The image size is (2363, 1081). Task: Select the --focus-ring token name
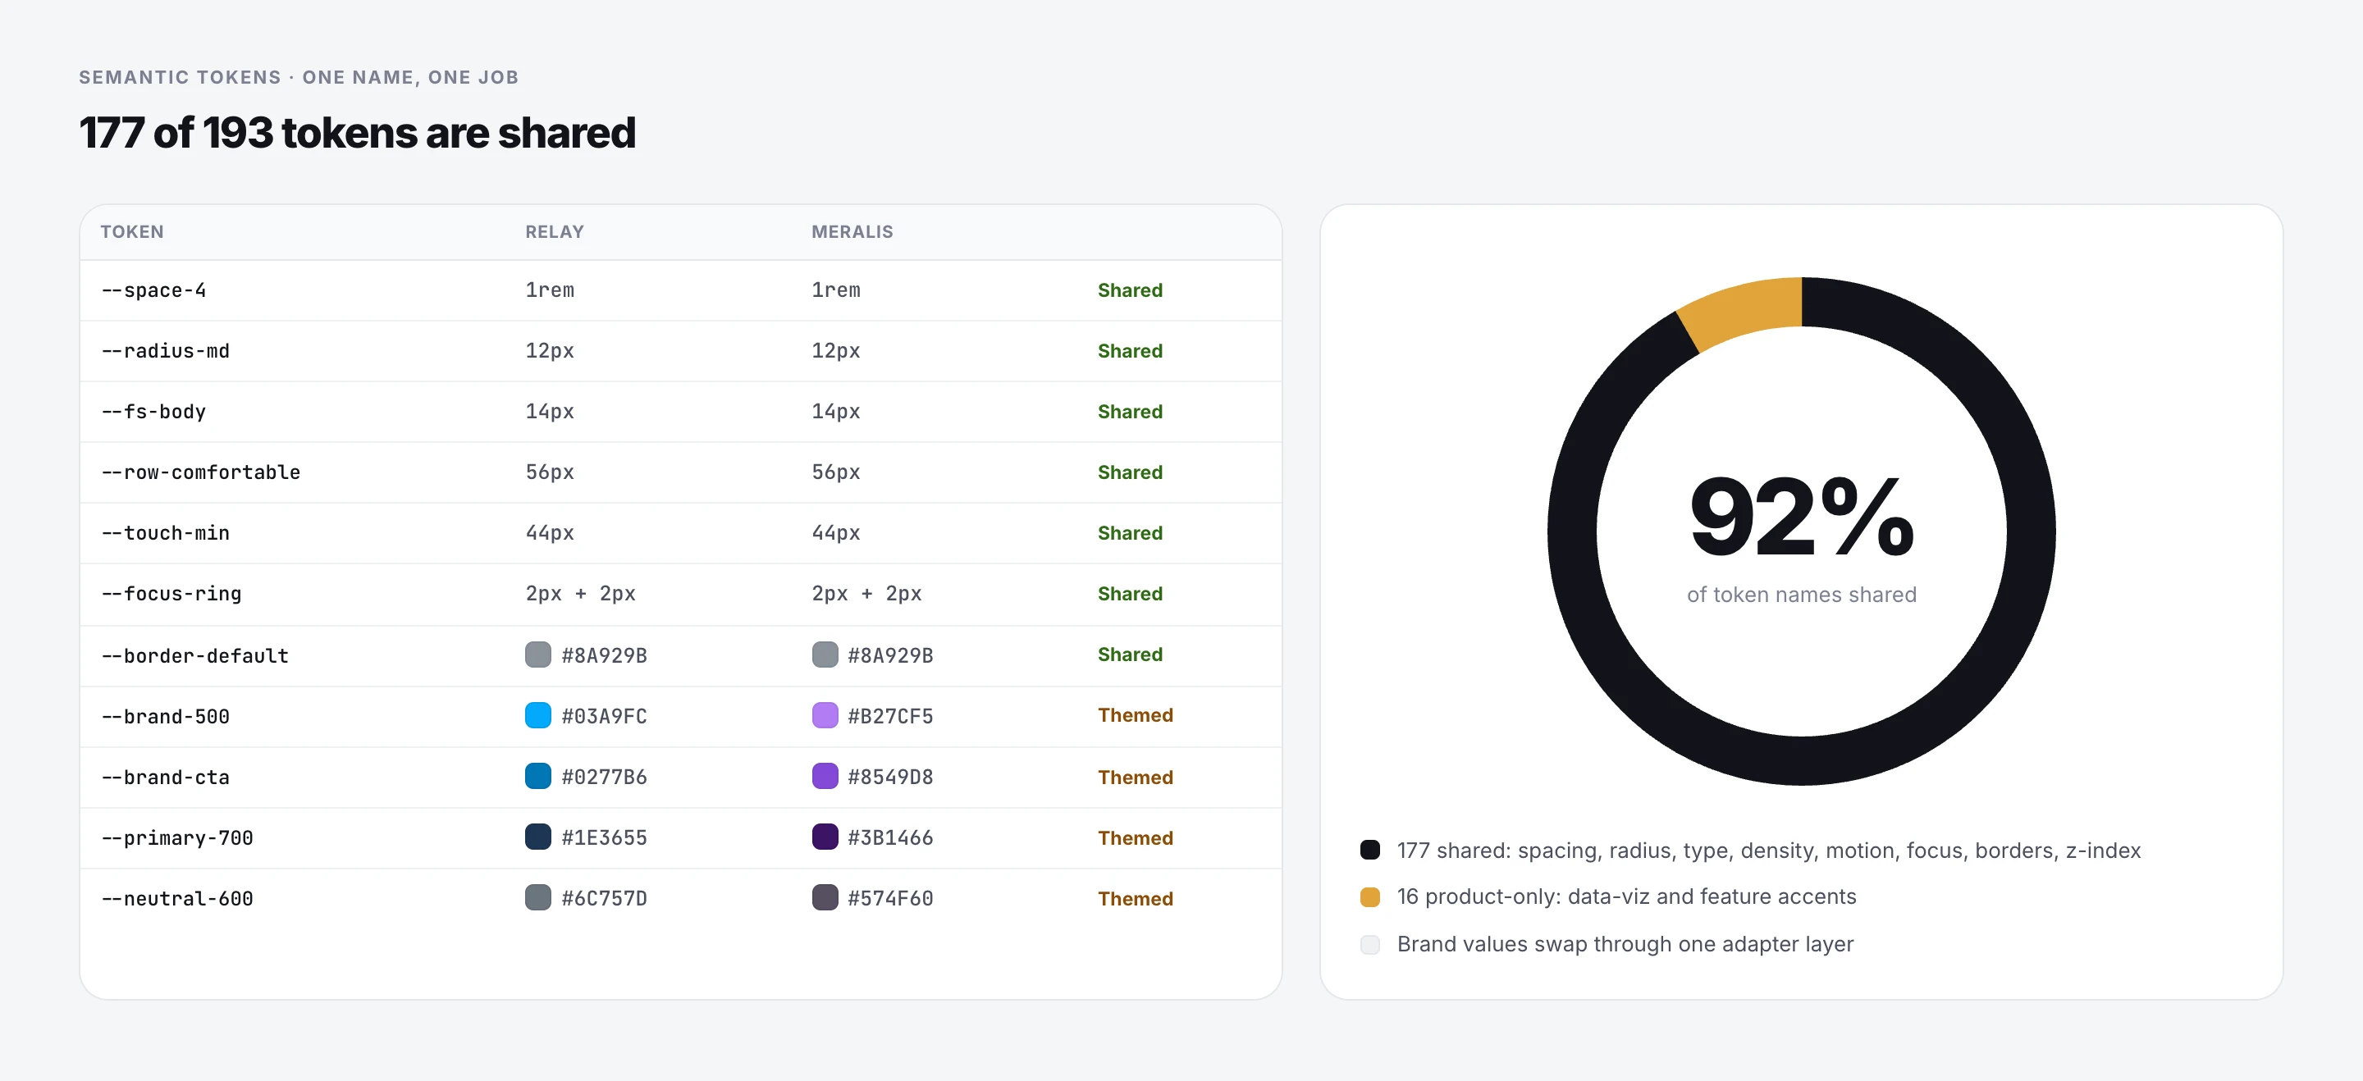click(171, 594)
